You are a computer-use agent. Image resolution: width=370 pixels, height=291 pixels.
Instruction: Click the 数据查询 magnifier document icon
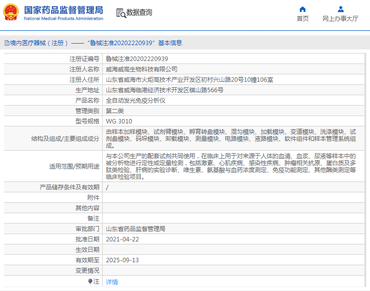point(121,13)
